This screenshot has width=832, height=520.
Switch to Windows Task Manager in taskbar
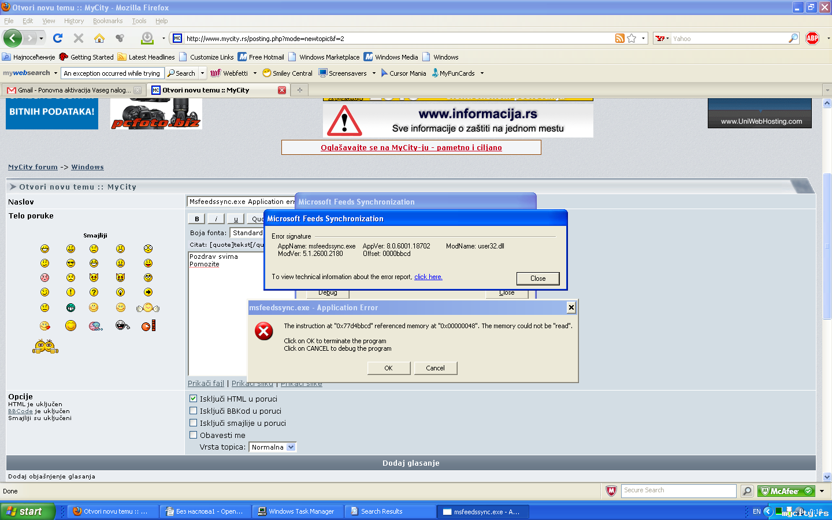pos(299,511)
